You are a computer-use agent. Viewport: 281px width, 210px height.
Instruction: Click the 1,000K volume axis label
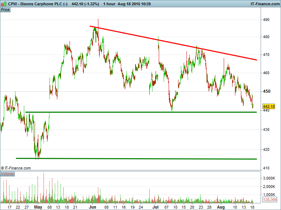click(x=269, y=195)
